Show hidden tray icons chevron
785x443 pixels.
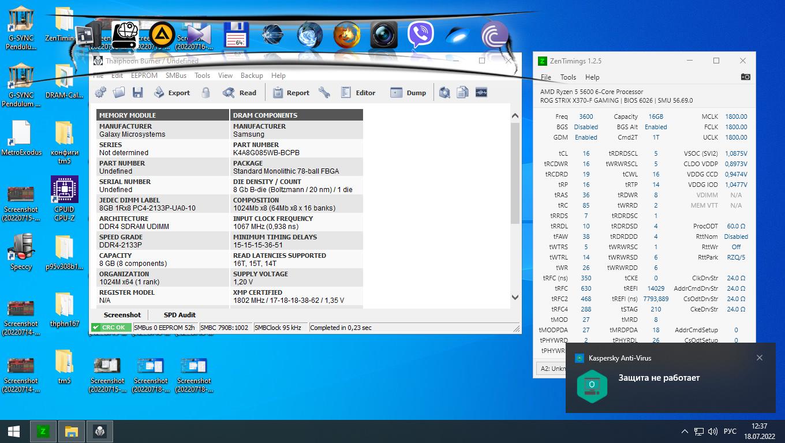pos(685,431)
